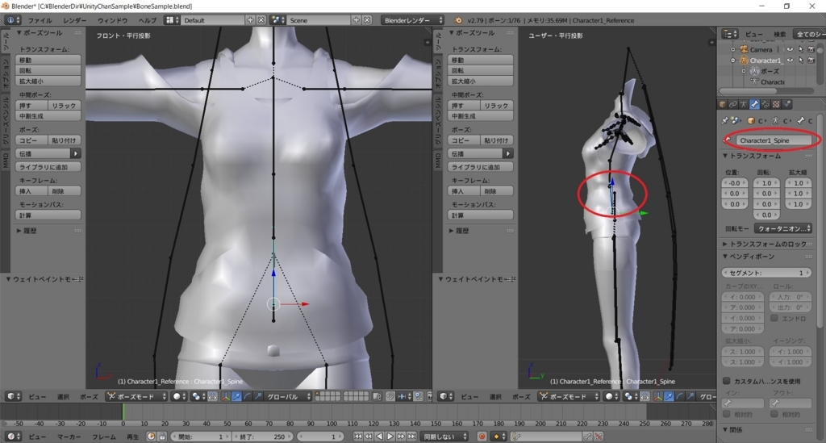This screenshot has width=826, height=443.
Task: Collapse トランスフォーム panel in properties
Action: 725,156
